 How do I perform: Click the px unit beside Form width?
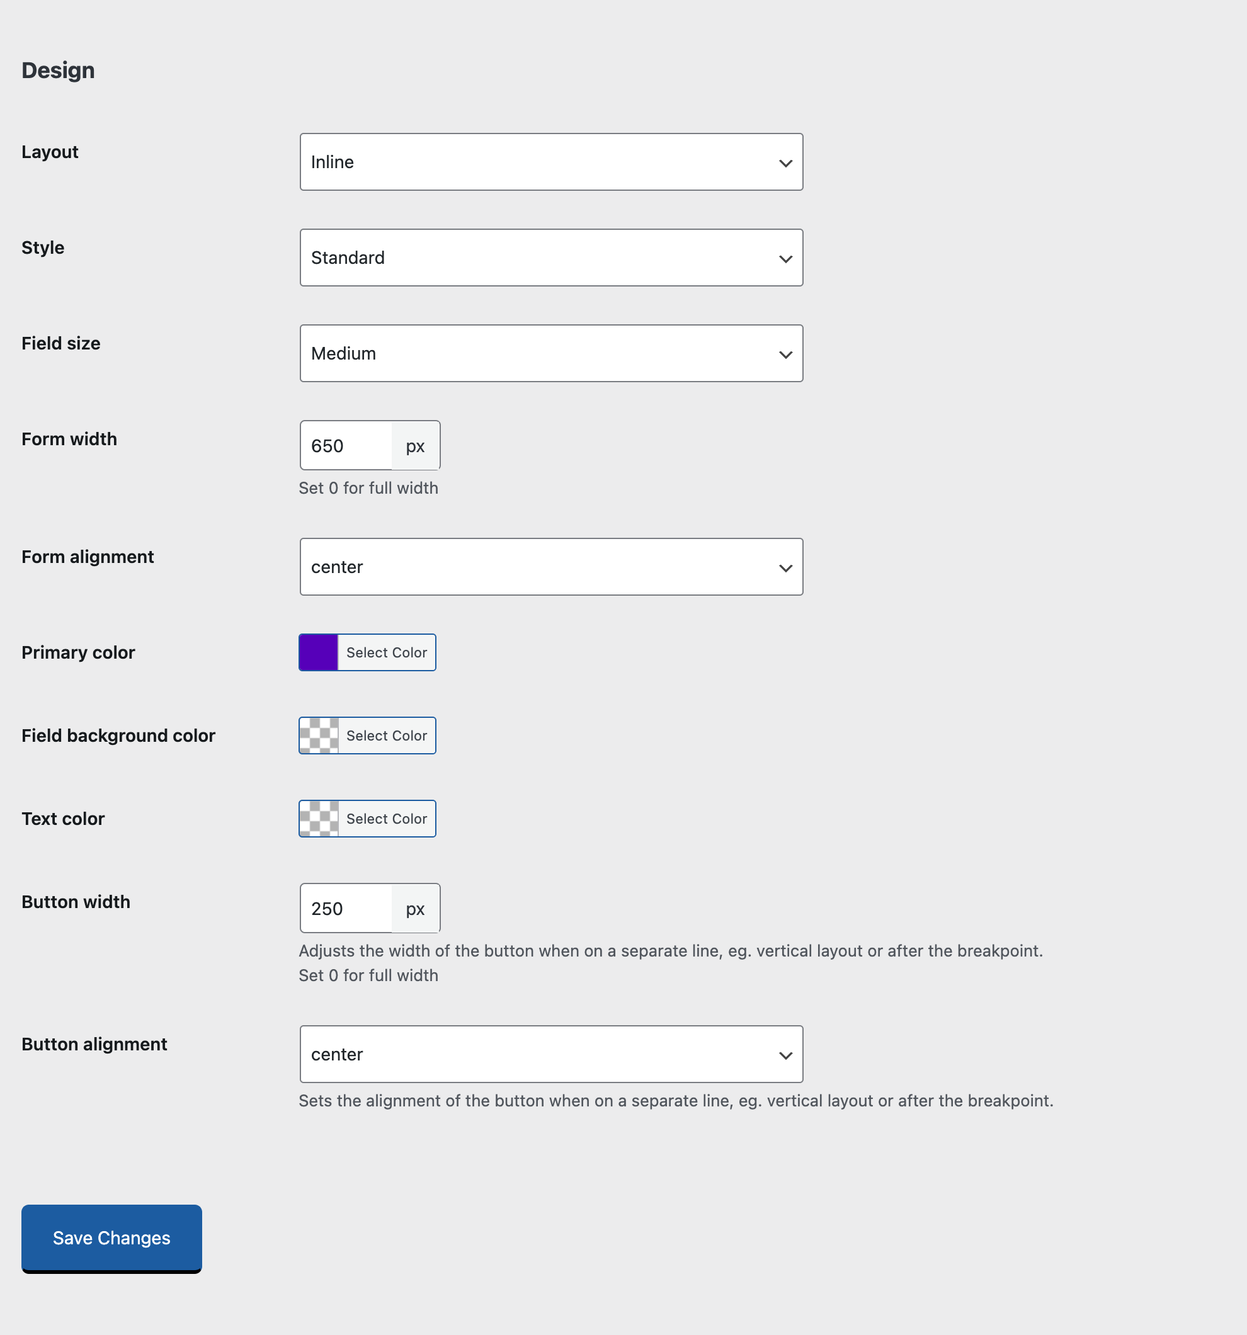[x=415, y=446]
